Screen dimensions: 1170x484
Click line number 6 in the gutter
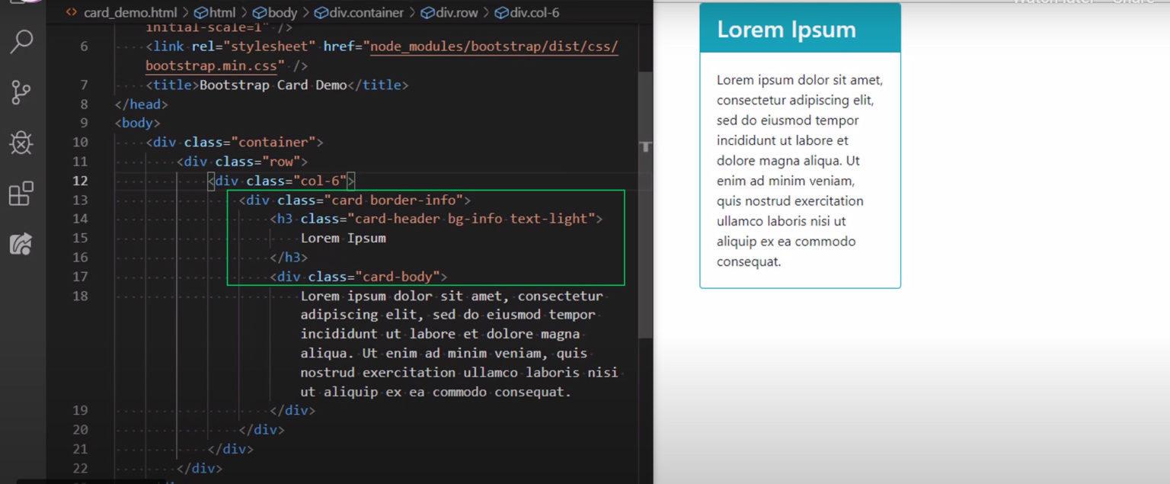[84, 46]
